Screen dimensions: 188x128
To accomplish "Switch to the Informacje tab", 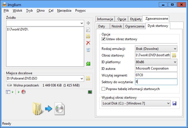I will (x=105, y=19).
